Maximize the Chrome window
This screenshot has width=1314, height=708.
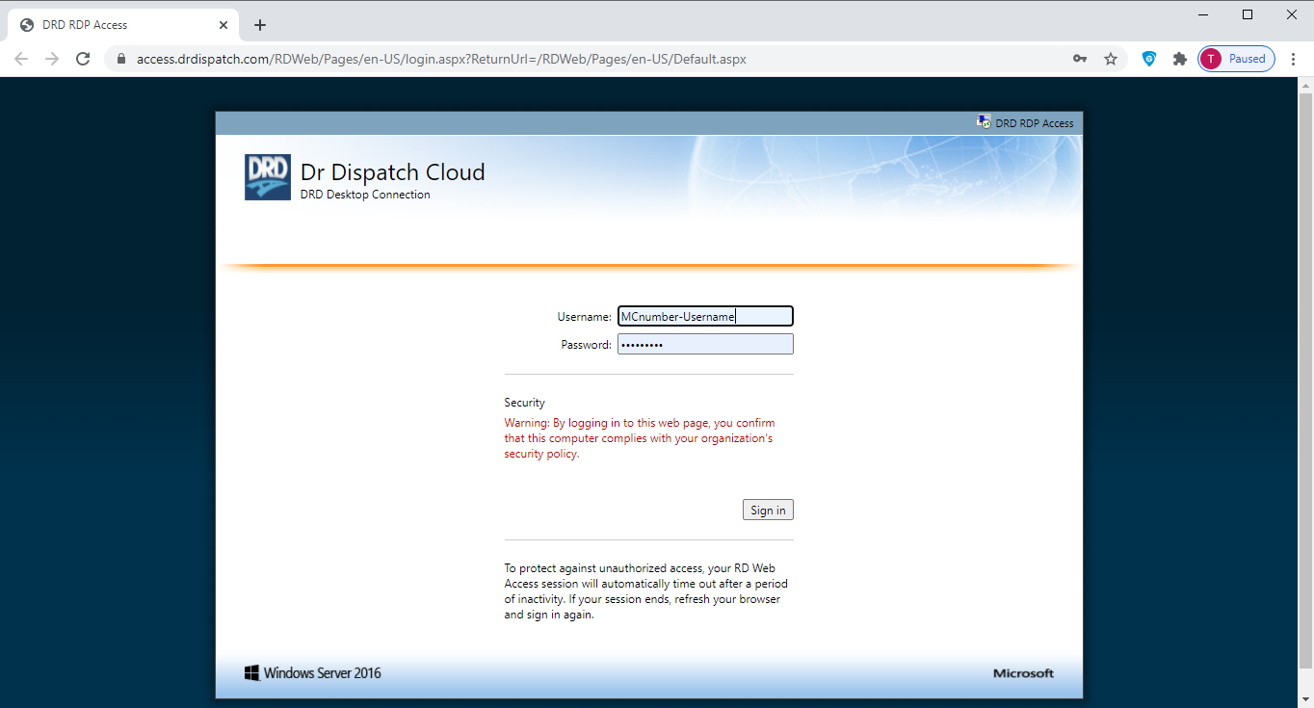pyautogui.click(x=1248, y=14)
